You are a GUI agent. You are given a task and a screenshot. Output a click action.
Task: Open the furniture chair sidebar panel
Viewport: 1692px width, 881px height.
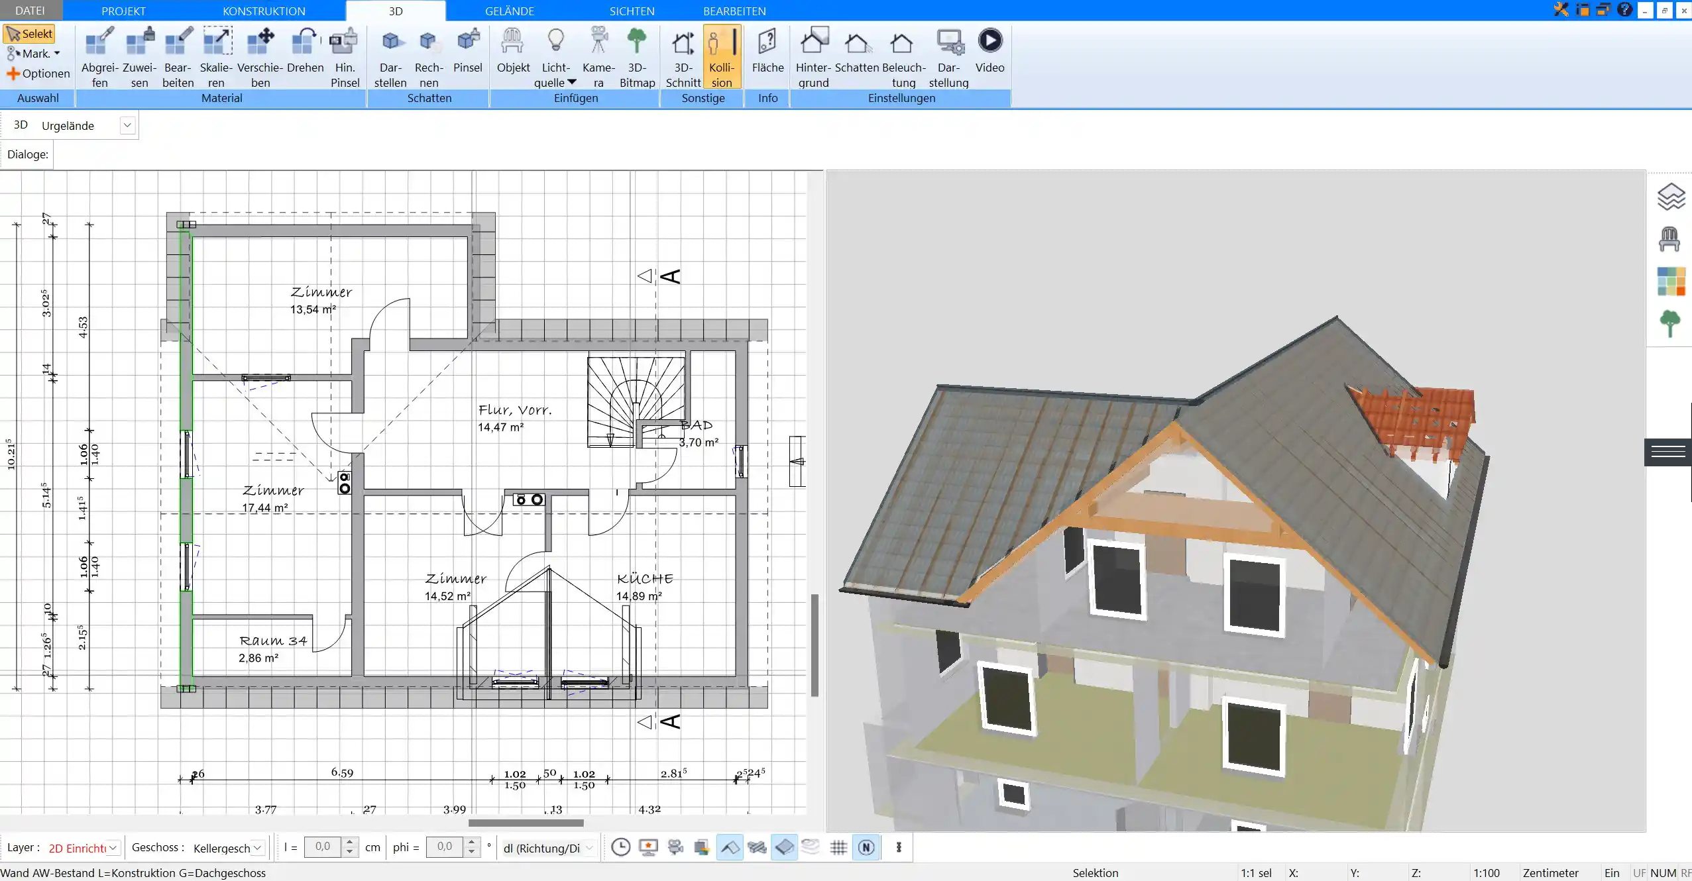(1669, 239)
